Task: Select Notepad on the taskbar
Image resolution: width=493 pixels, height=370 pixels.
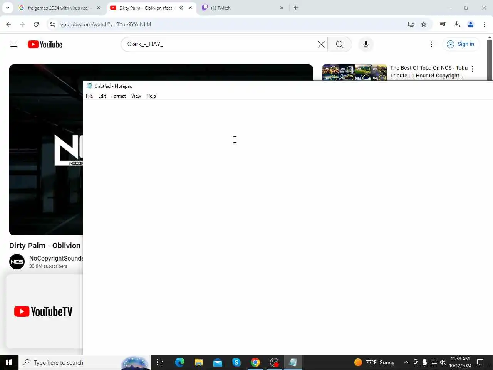Action: coord(293,362)
